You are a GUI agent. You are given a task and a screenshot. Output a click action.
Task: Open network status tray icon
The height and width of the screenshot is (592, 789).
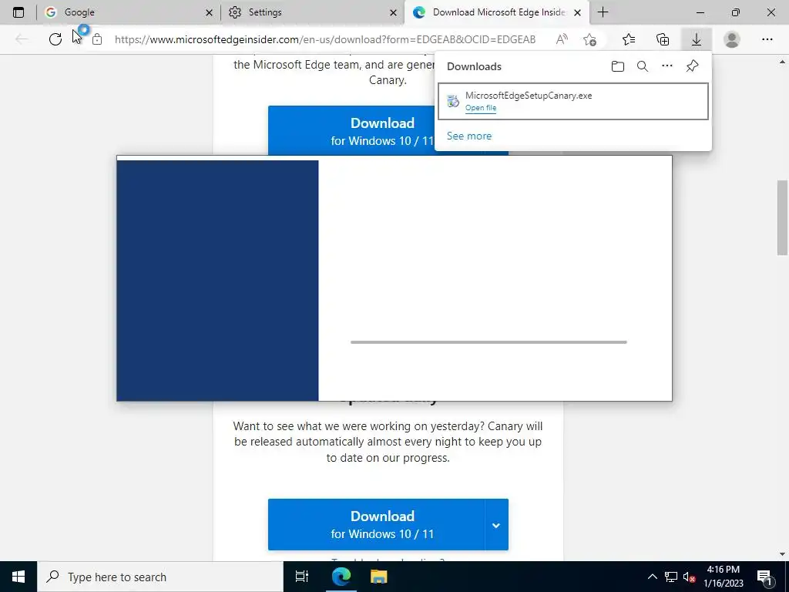click(671, 577)
